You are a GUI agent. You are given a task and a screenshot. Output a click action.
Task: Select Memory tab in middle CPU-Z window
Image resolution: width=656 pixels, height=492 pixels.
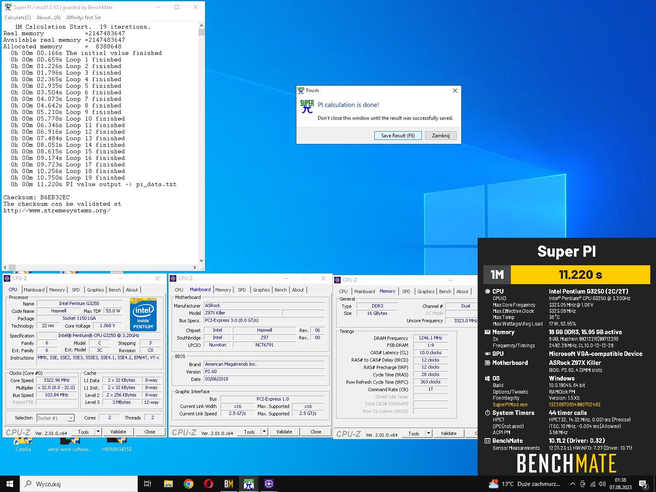(223, 290)
